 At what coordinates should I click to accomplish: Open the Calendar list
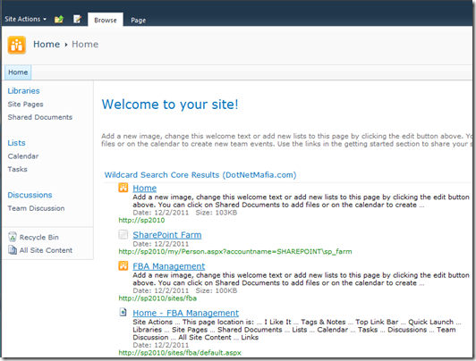tap(23, 156)
